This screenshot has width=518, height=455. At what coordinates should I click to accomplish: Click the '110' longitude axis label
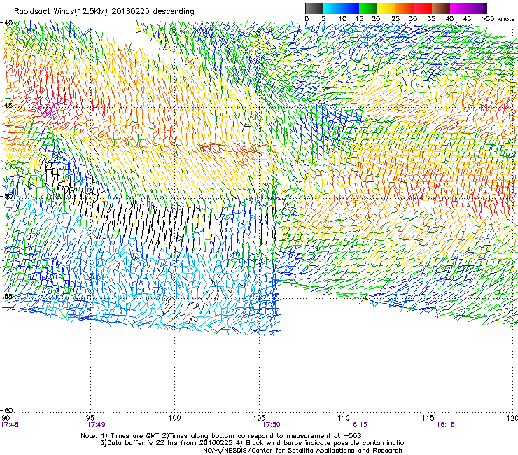(x=344, y=418)
